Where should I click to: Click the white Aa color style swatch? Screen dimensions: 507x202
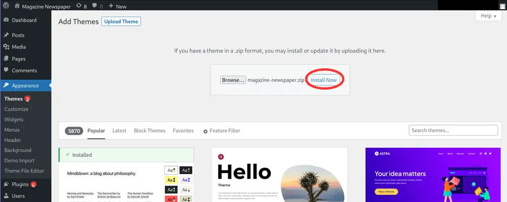(171, 170)
